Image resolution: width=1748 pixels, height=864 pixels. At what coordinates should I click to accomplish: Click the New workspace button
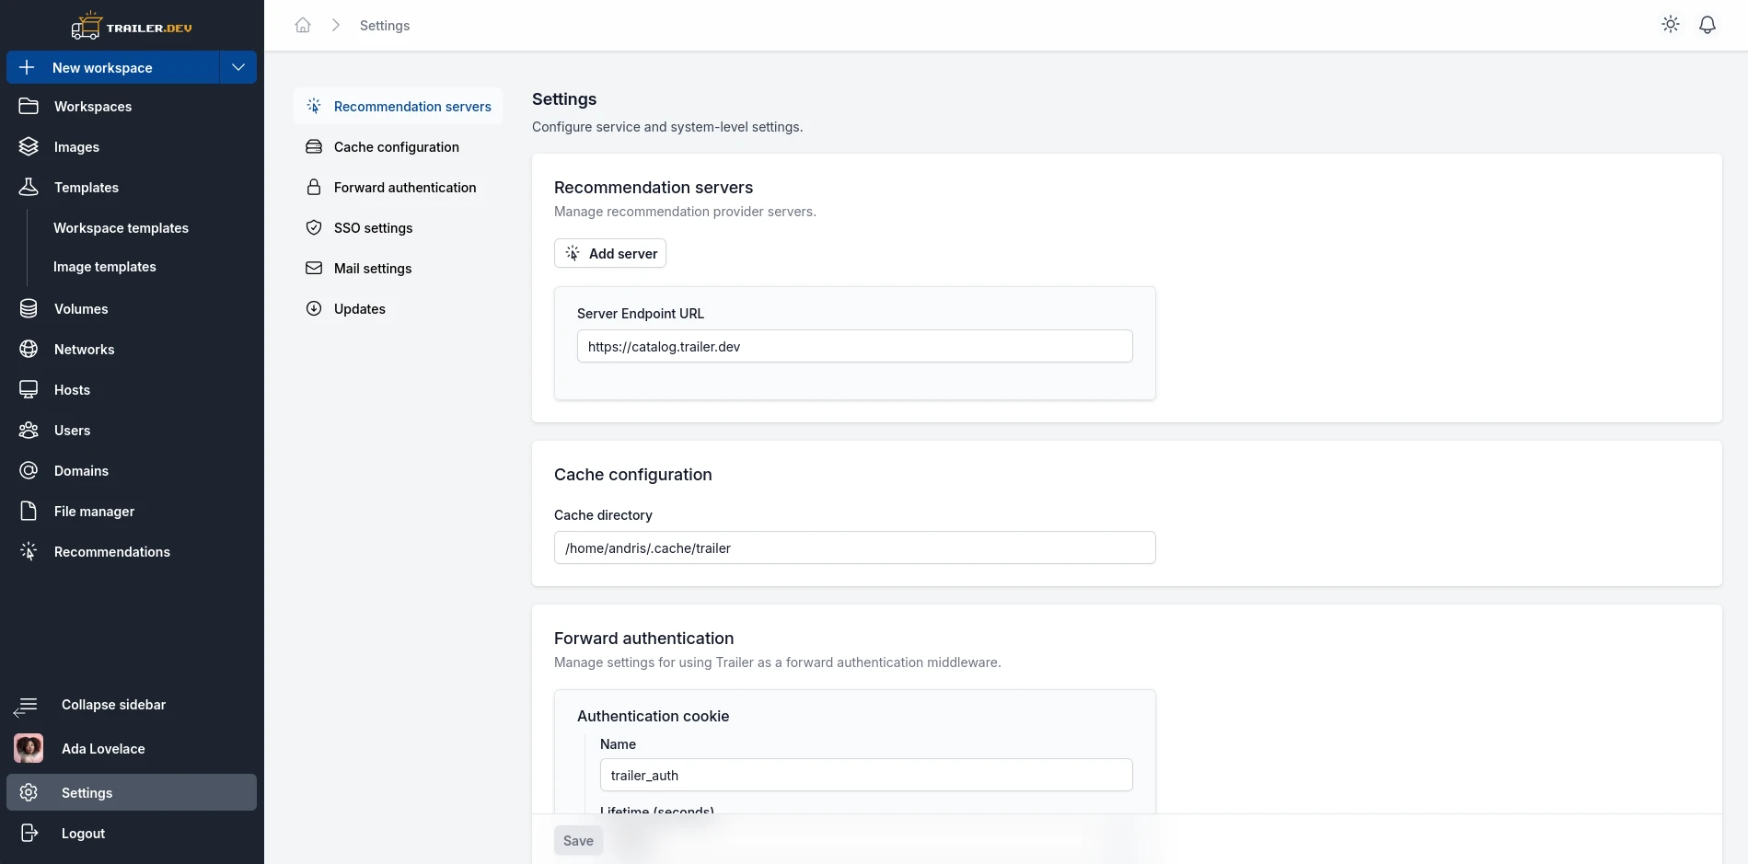113,67
